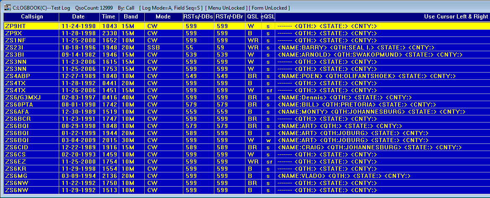Click the Mode column header

[163, 17]
